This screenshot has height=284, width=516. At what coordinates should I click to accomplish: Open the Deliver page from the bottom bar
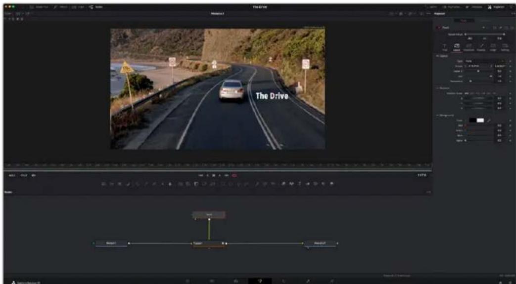point(331,281)
